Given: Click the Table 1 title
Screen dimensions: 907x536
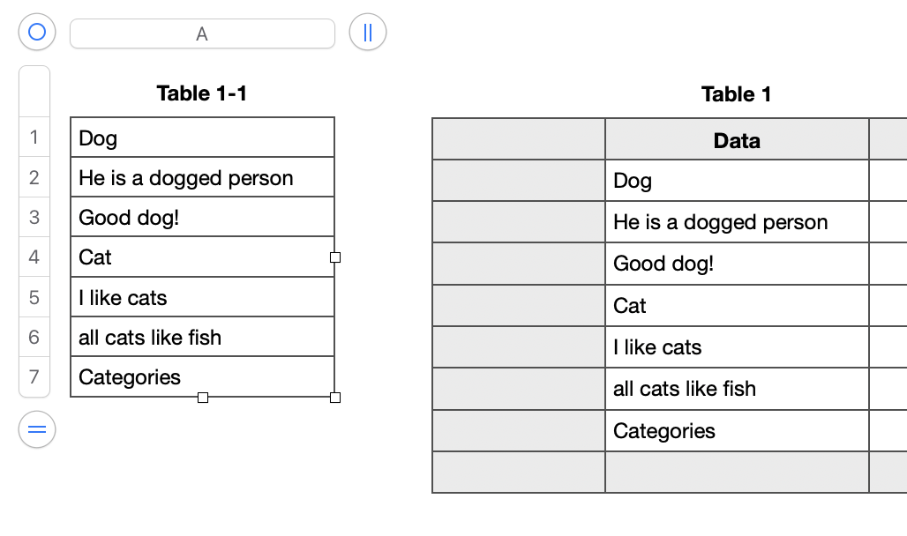Looking at the screenshot, I should [x=736, y=94].
